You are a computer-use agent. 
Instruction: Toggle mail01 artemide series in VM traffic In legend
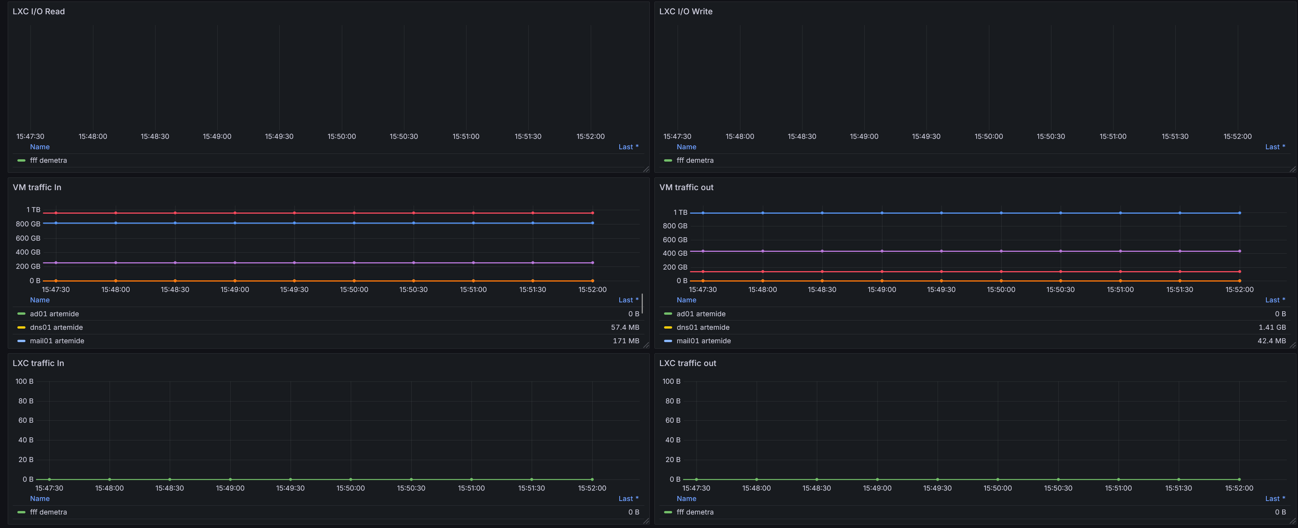tap(56, 341)
